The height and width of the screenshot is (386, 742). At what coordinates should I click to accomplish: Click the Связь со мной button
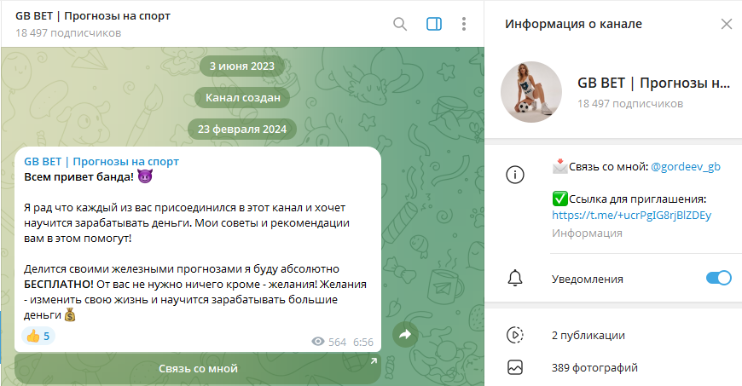tap(198, 368)
